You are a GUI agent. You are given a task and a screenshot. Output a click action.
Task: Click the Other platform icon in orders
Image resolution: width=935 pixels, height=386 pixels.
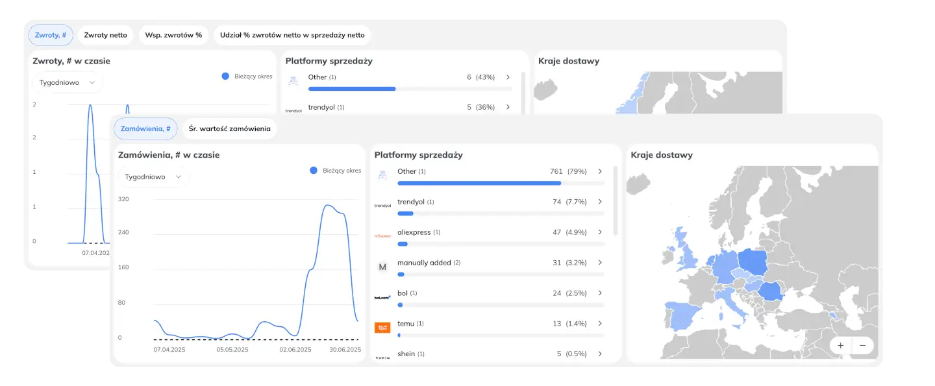pos(382,174)
